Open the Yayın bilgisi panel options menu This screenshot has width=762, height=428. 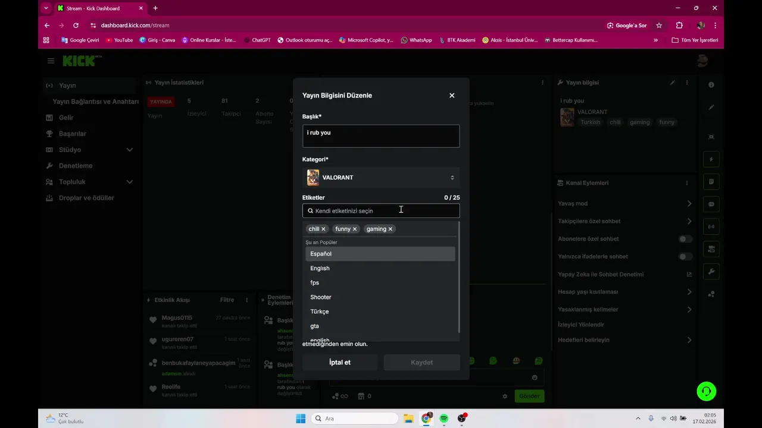tap(687, 83)
